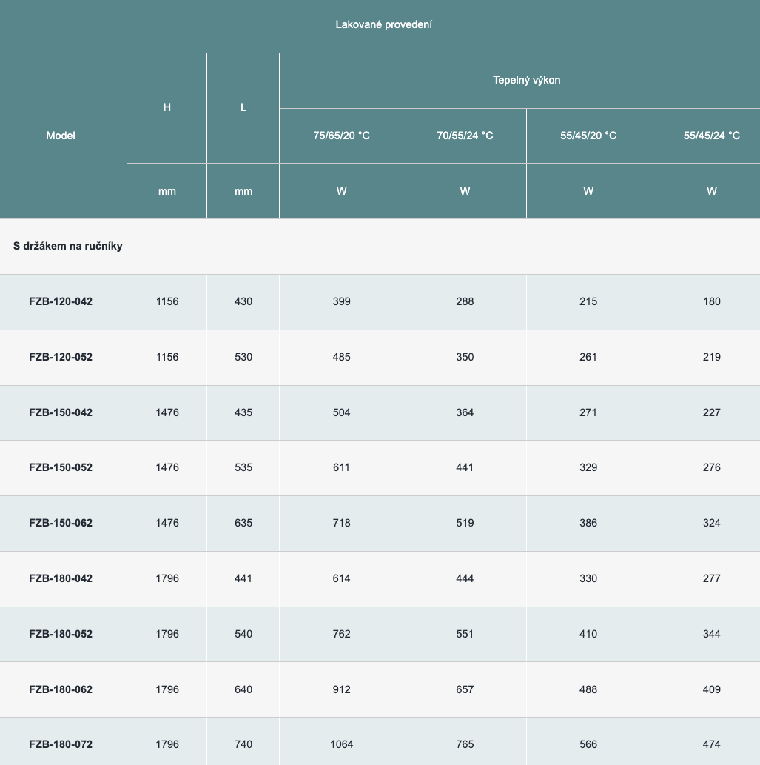This screenshot has width=760, height=765.
Task: Select the "L" length column header
Action: (x=243, y=107)
